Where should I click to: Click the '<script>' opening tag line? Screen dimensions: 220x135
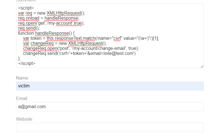point(26,8)
